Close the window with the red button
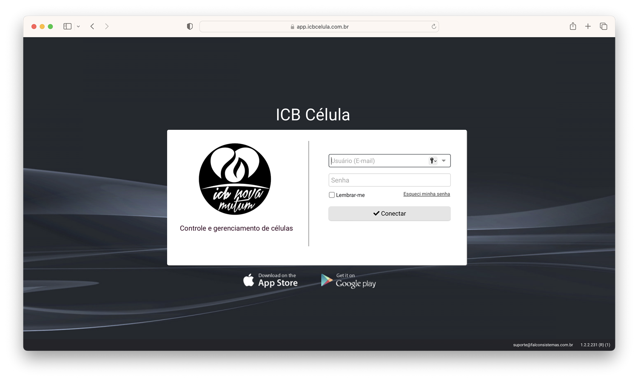This screenshot has height=381, width=638. coord(34,26)
